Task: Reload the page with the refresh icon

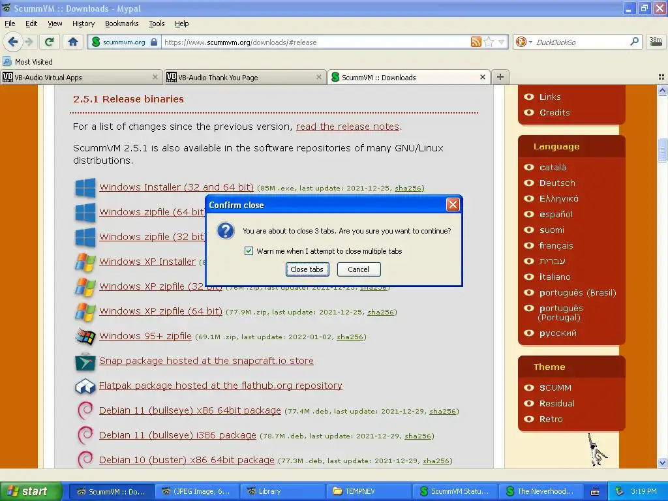Action: click(x=50, y=42)
